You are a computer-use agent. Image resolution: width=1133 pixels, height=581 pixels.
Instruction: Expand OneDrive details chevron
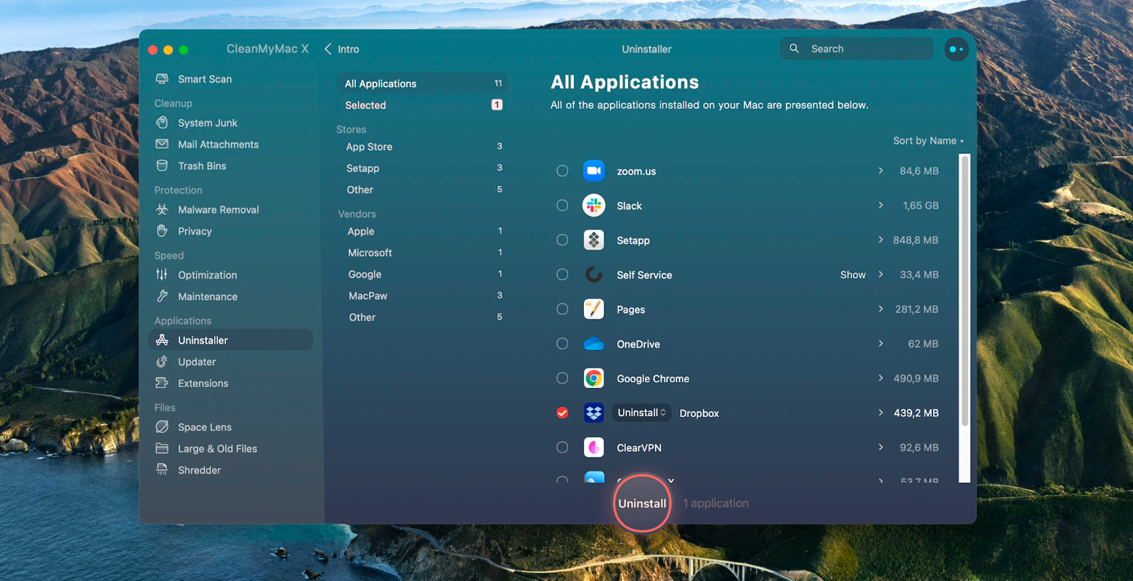click(880, 344)
